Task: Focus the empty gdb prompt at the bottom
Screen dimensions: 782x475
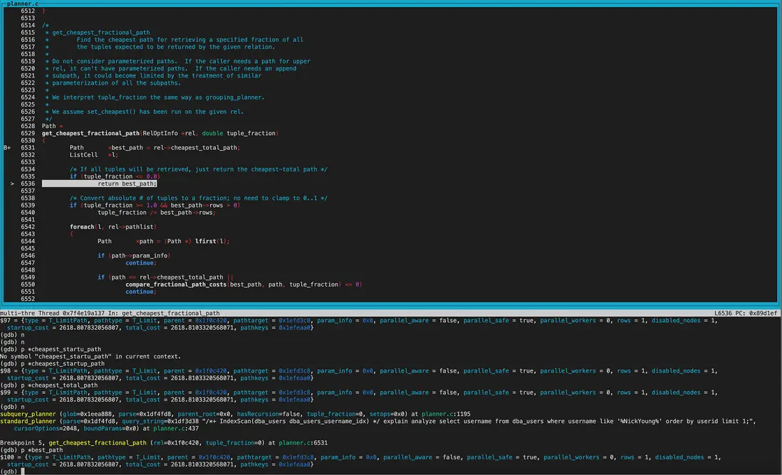Action: tap(24, 471)
